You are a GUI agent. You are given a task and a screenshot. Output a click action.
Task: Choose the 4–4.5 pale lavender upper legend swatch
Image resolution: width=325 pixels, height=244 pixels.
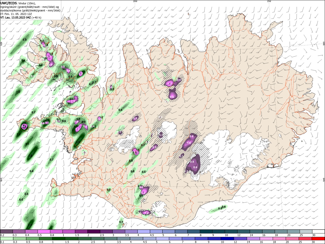coord(144,232)
